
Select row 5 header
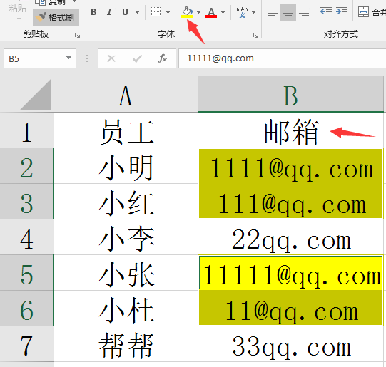pos(26,273)
